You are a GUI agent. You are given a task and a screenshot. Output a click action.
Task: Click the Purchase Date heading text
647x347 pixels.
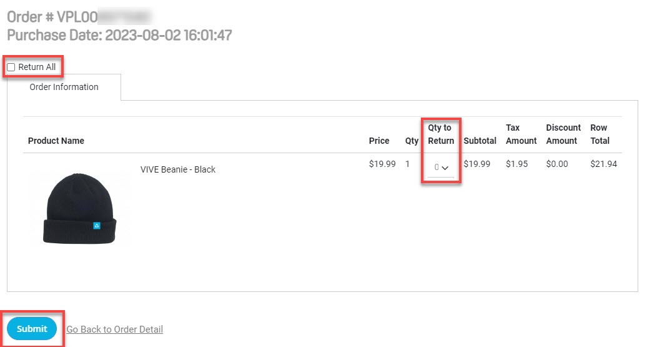click(x=120, y=35)
